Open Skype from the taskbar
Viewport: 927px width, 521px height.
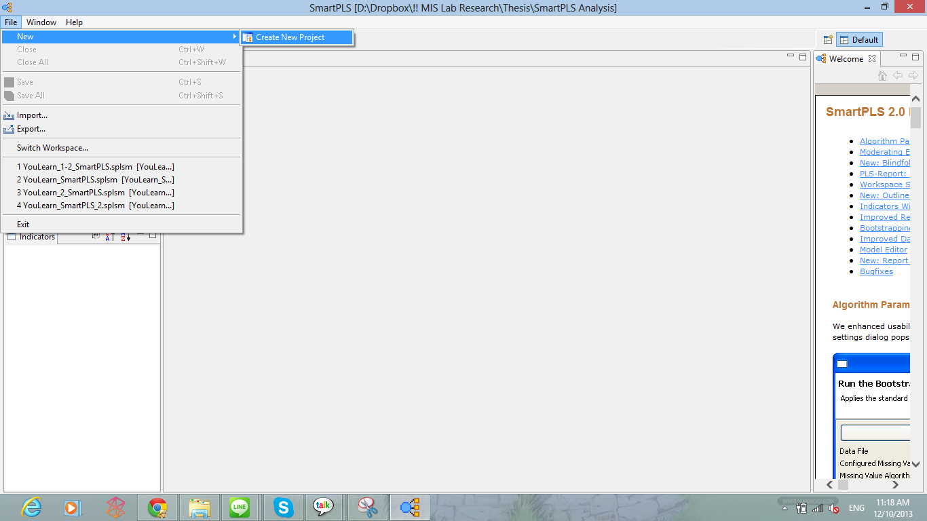283,507
